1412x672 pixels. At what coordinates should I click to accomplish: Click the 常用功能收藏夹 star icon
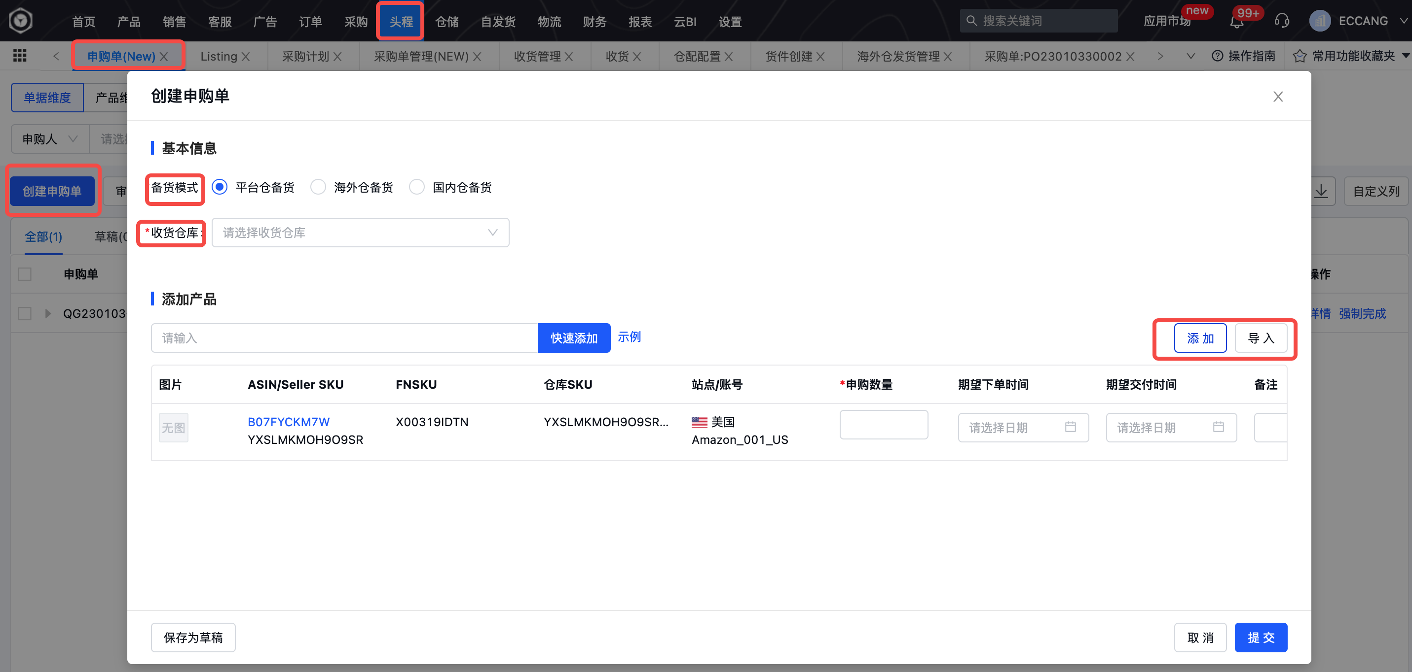(1299, 56)
